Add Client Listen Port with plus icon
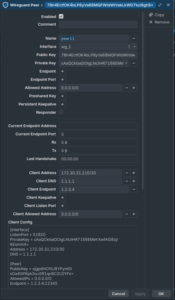The height and width of the screenshot is (300, 175). pyautogui.click(x=62, y=206)
